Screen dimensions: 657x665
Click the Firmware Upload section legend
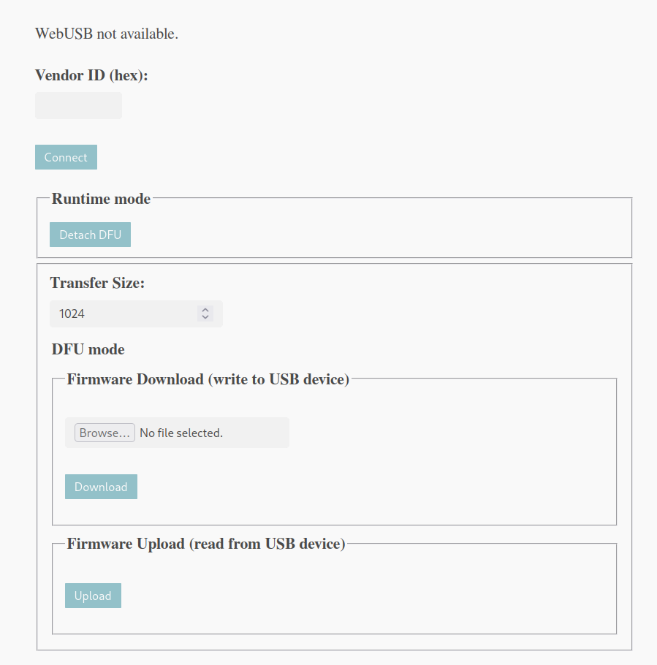[205, 544]
